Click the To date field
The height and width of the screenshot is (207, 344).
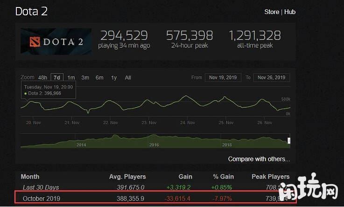272,78
